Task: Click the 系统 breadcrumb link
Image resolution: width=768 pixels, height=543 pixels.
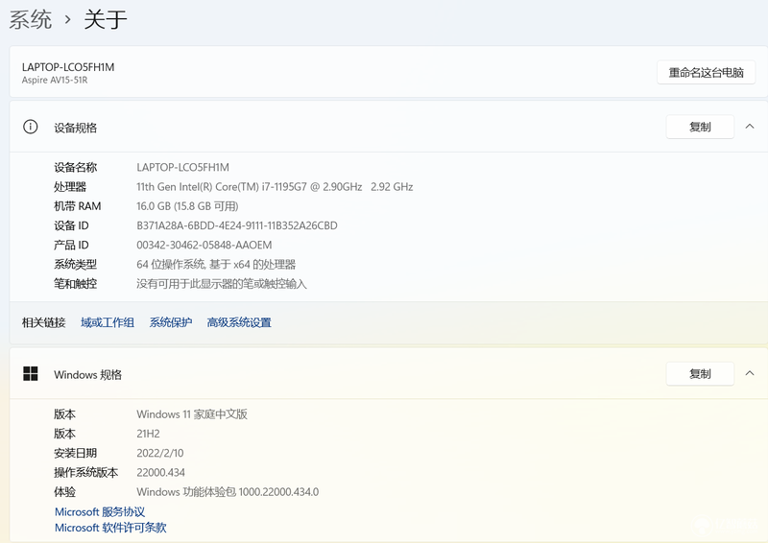Action: click(31, 20)
